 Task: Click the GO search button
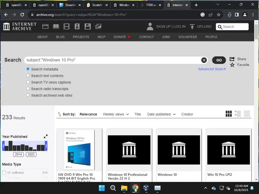pyautogui.click(x=219, y=60)
